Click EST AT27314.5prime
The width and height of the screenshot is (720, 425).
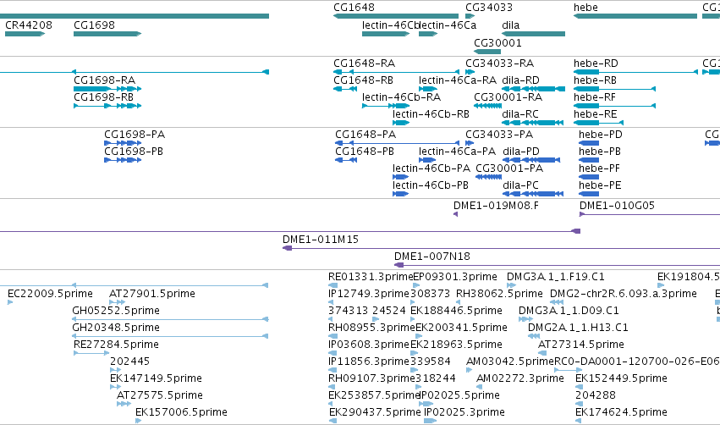point(542,353)
